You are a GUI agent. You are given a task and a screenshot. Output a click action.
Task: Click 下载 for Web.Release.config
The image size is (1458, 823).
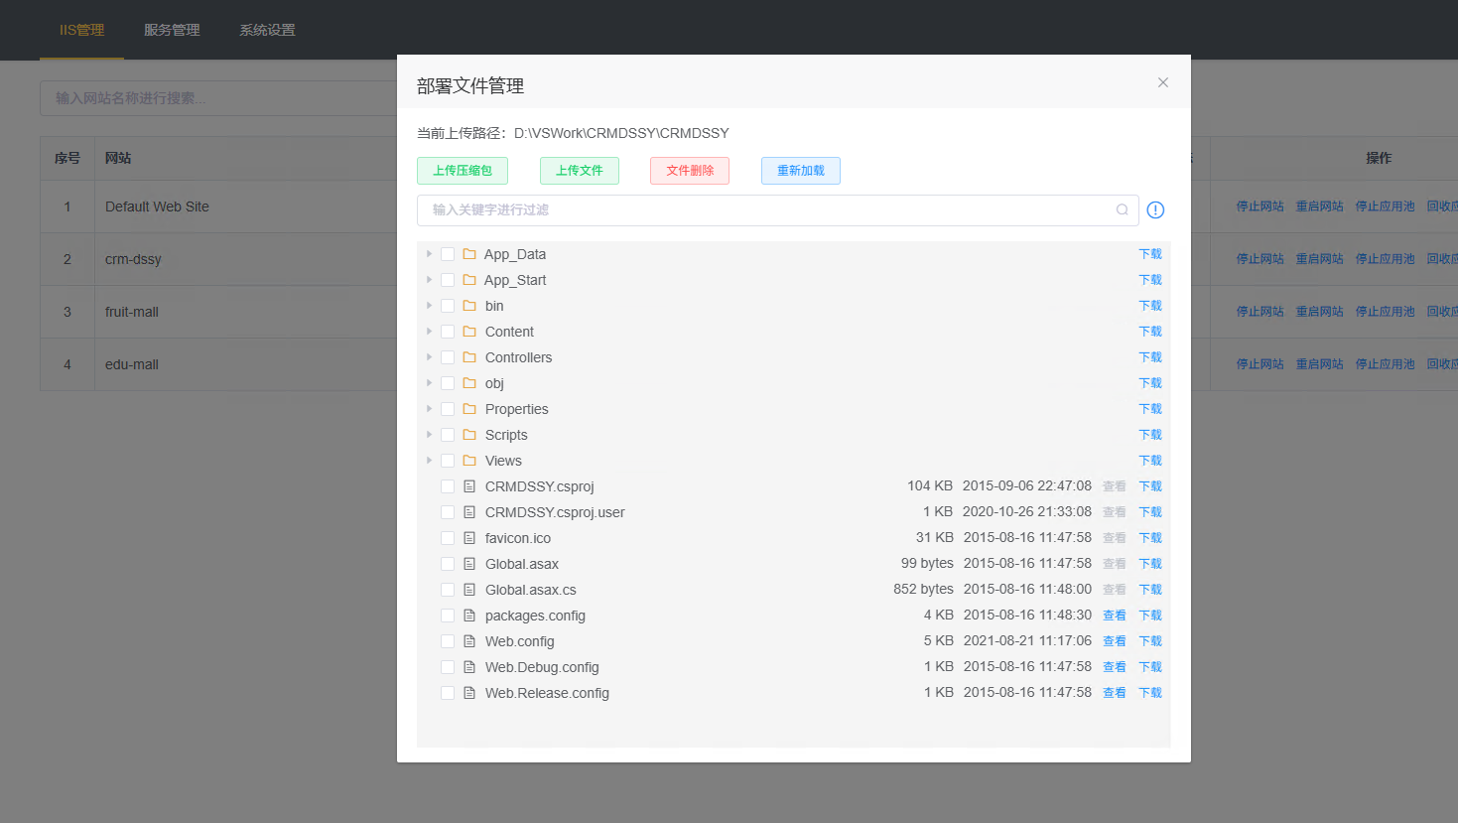point(1150,693)
